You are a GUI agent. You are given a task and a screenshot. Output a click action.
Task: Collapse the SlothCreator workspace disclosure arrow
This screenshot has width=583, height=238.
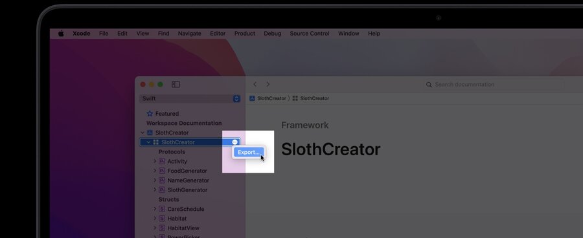coord(143,133)
